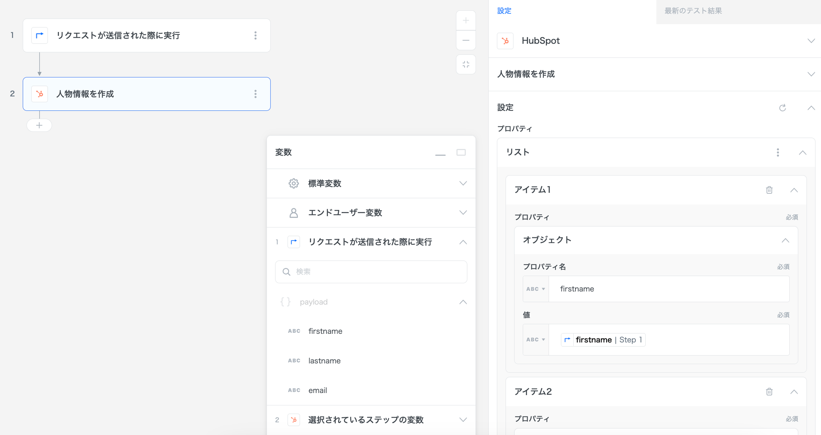Zoom out the workflow canvas
The height and width of the screenshot is (435, 821).
click(466, 41)
